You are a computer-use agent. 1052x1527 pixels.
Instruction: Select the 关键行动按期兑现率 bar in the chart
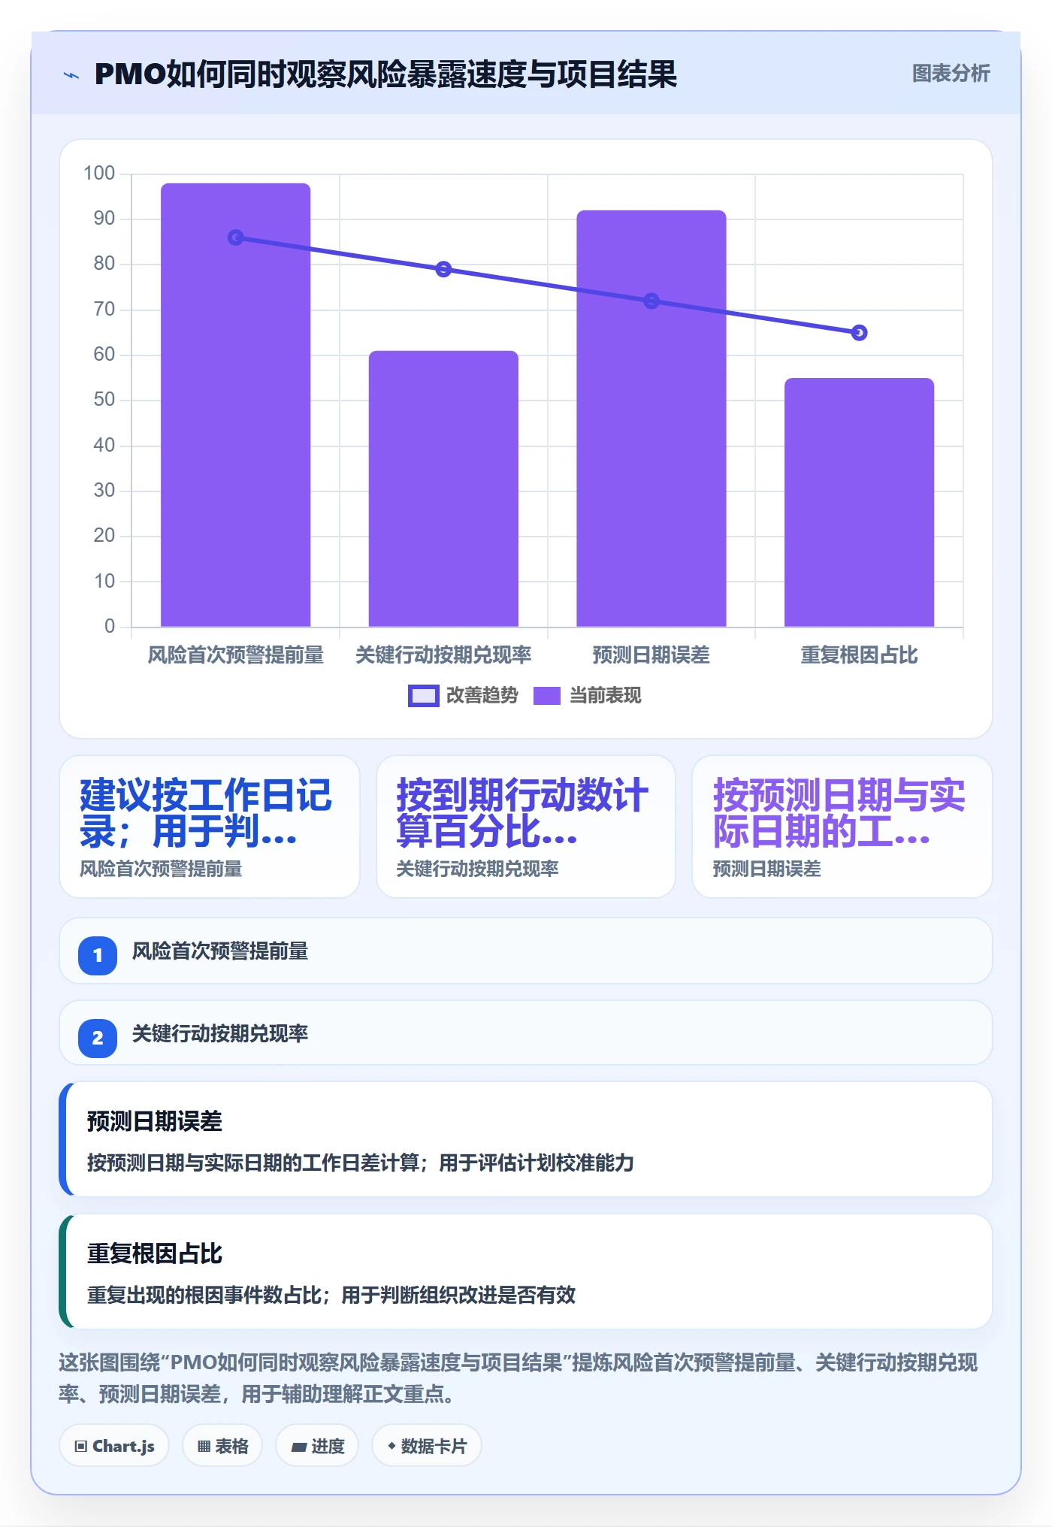[x=443, y=488]
